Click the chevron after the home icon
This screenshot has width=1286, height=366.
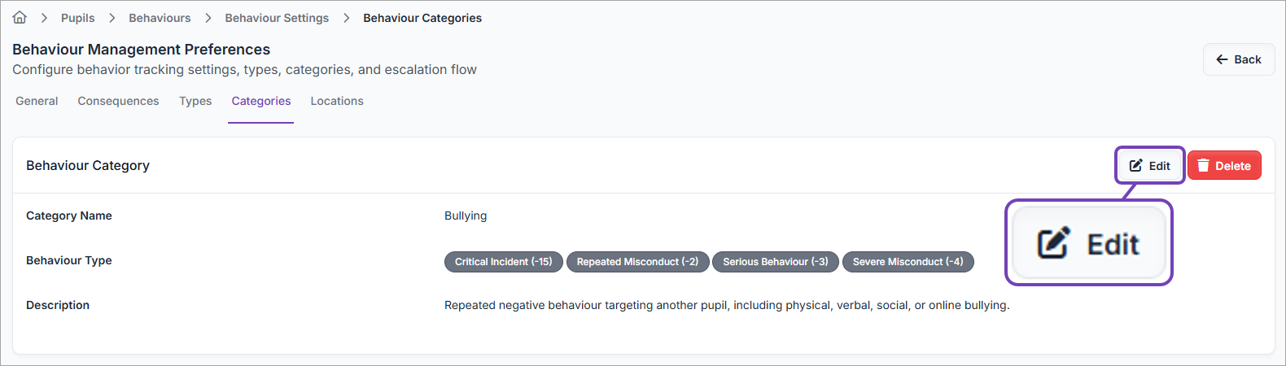tap(44, 18)
